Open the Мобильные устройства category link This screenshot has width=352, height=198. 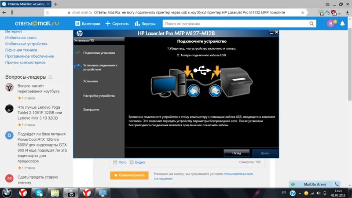(26, 44)
